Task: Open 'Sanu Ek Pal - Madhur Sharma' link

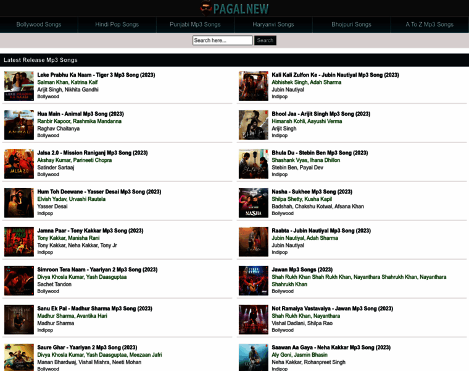Action: pyautogui.click(x=94, y=309)
